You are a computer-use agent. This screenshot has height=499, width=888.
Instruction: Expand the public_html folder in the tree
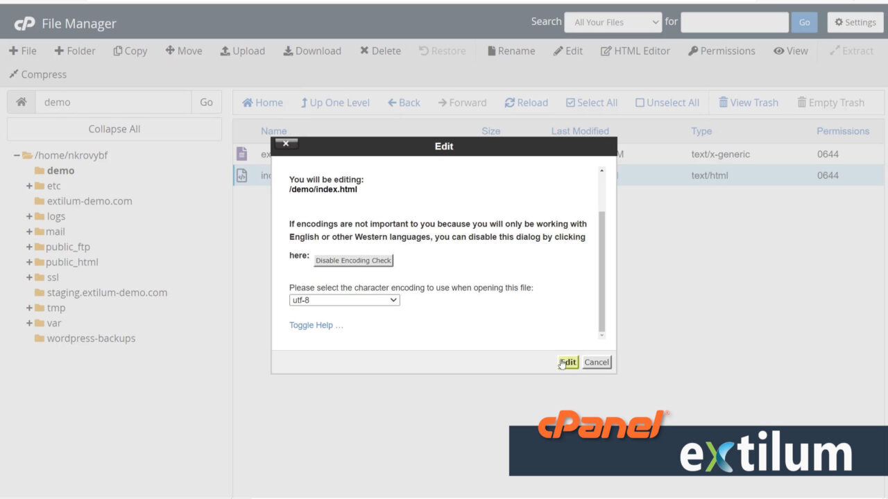[28, 262]
